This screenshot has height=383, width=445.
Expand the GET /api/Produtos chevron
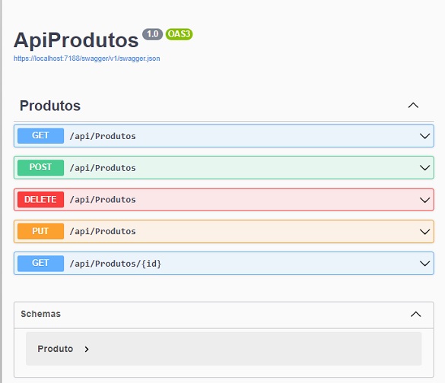click(424, 136)
